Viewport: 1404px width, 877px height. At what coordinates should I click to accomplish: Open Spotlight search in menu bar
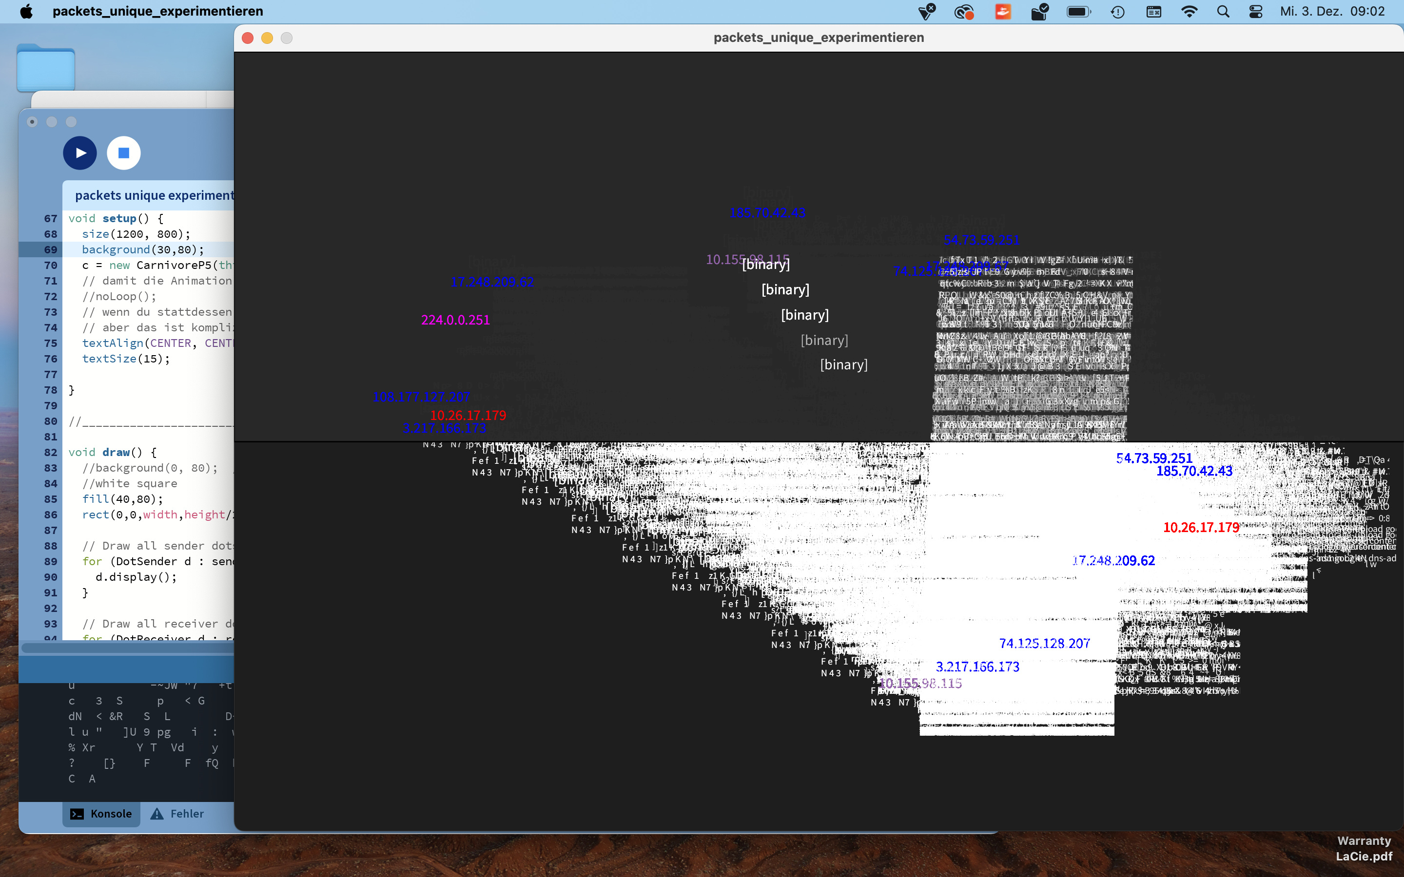[x=1223, y=12]
